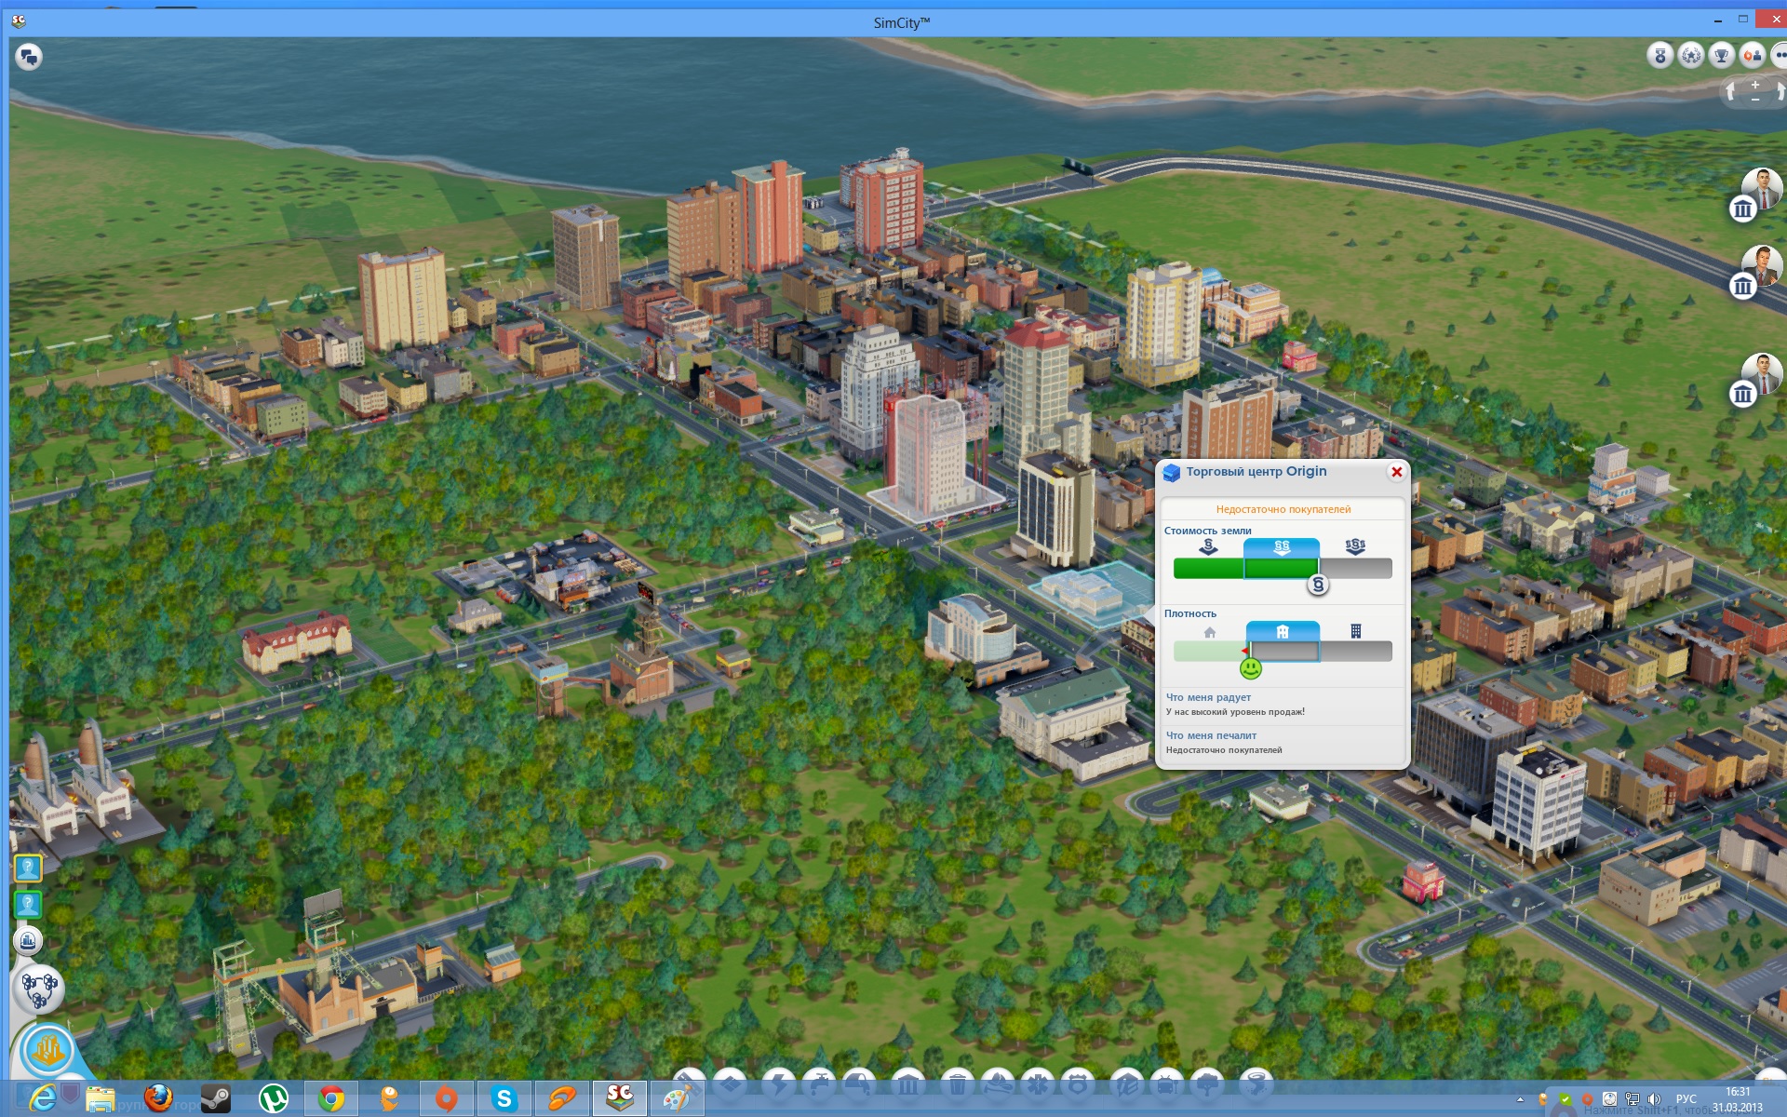The image size is (1787, 1117).
Task: Close the Торговый центр Origin popup
Action: point(1396,472)
